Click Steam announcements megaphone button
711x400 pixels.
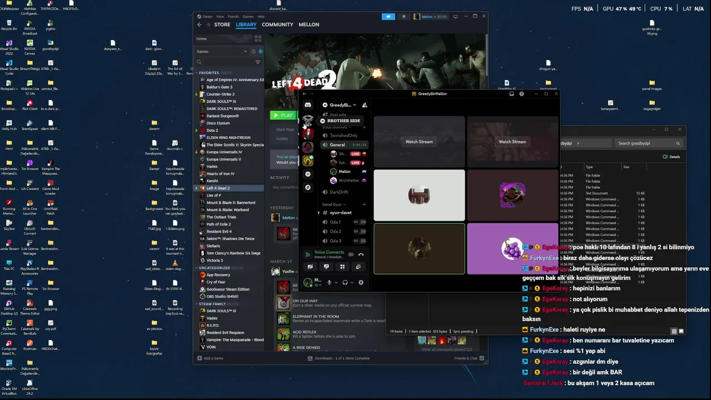tap(389, 17)
